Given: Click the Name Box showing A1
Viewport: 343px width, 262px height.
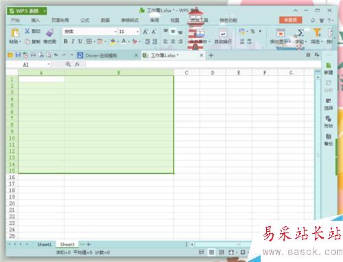Looking at the screenshot, I should [x=26, y=65].
